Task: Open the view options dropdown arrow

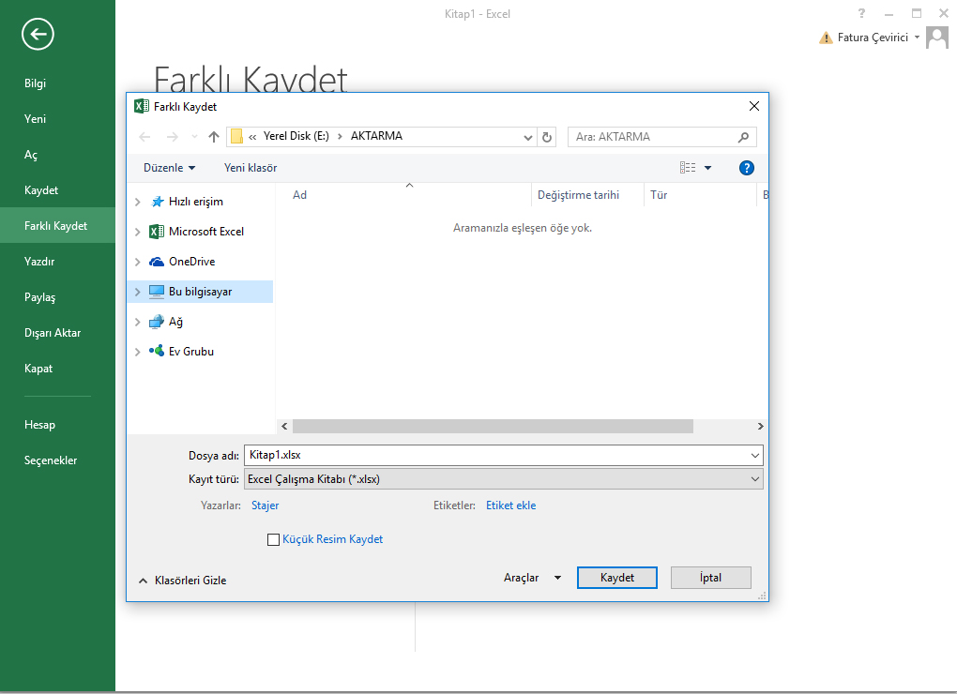Action: click(708, 168)
